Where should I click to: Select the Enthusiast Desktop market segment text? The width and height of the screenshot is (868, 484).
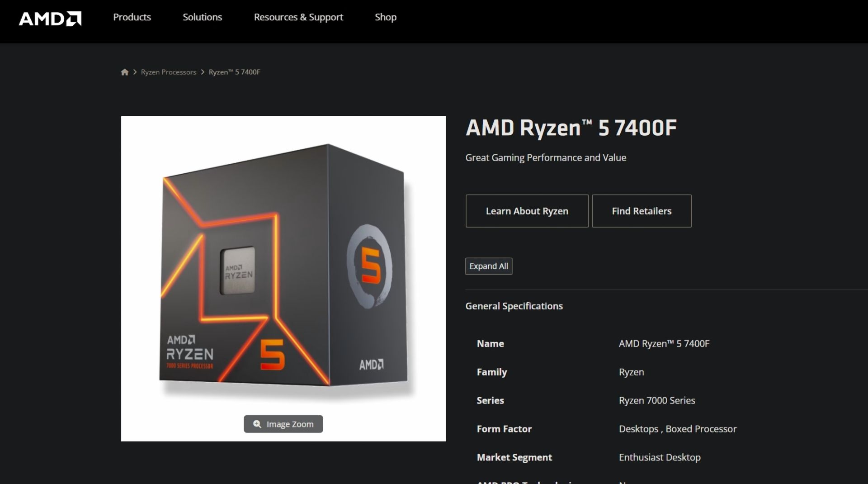click(660, 457)
